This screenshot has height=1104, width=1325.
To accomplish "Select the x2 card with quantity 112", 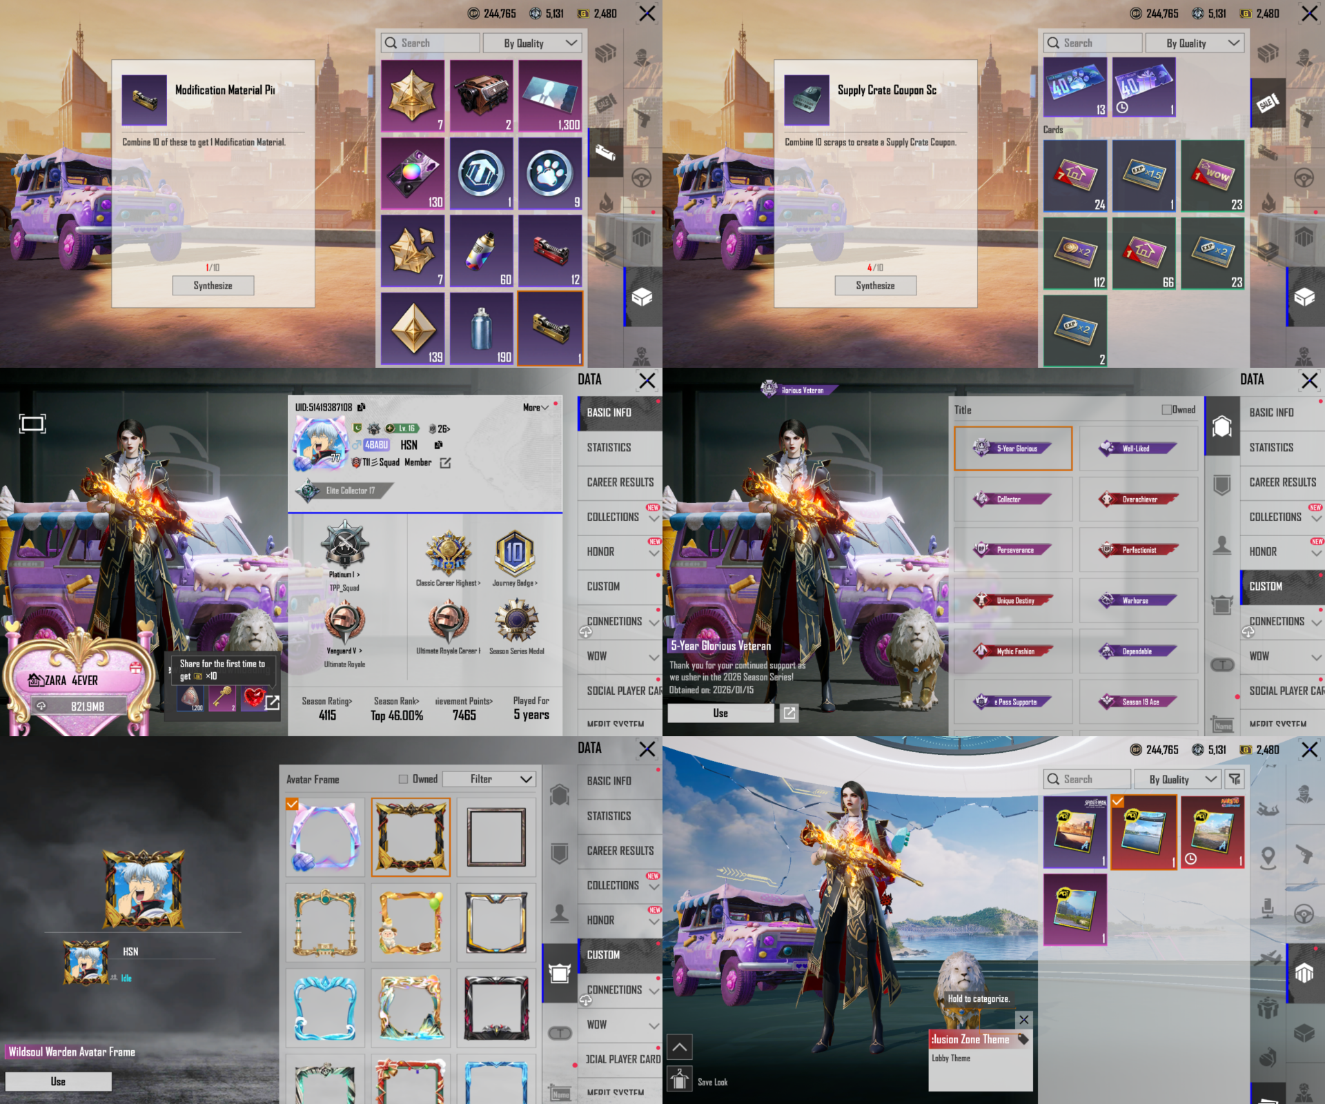I will [x=1075, y=253].
